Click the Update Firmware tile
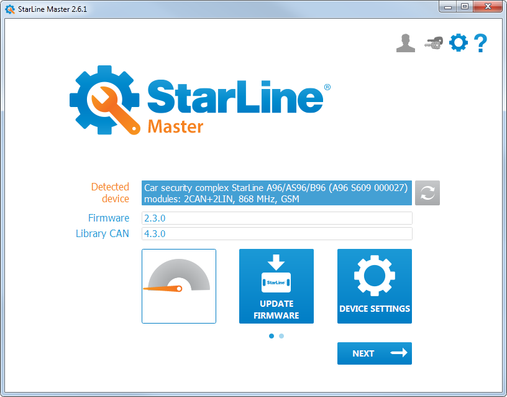The image size is (507, 397). coord(276,286)
